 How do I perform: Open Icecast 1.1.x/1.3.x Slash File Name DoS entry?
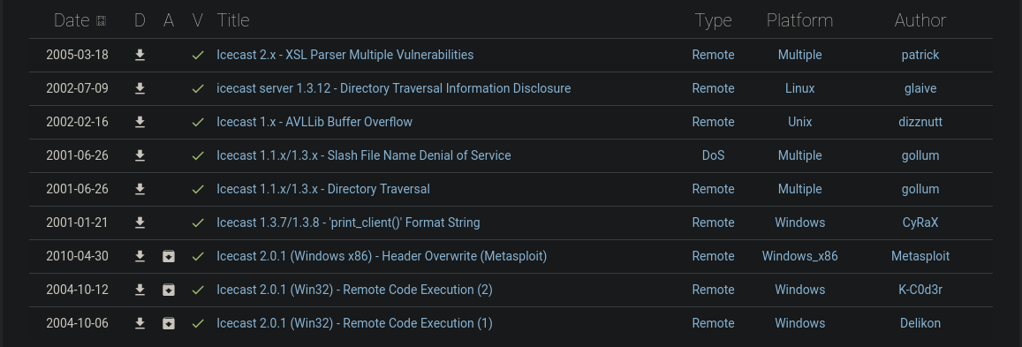364,155
